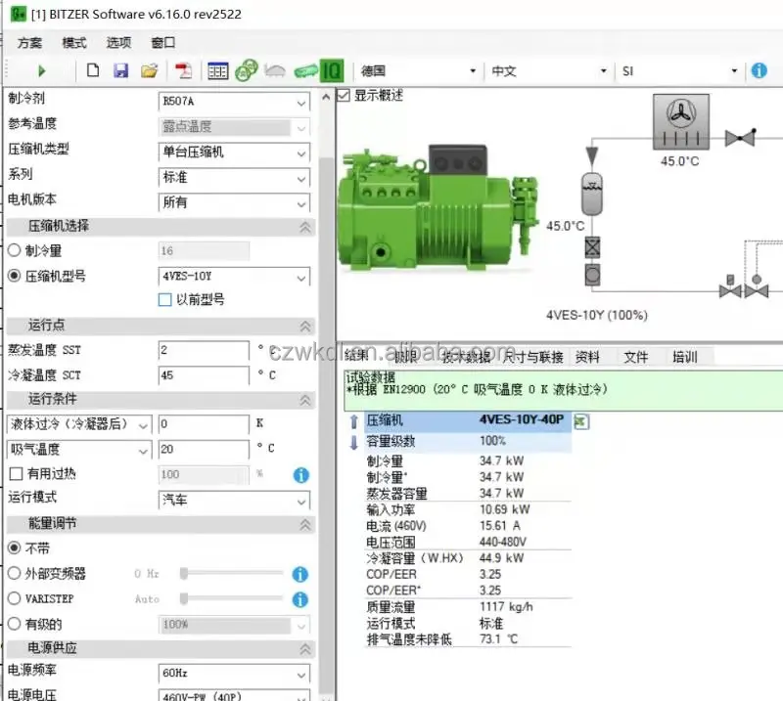The width and height of the screenshot is (783, 701).
Task: Open info icon beside 有用过热 percentage
Action: [301, 475]
